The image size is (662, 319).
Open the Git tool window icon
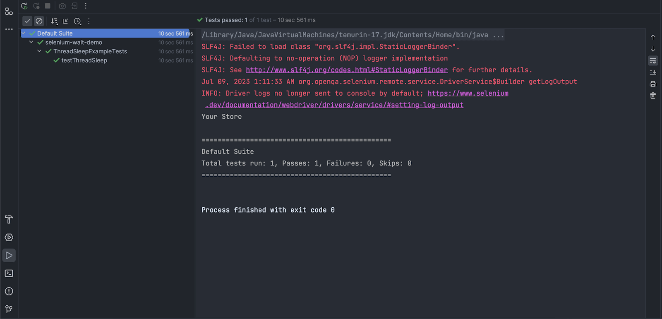click(x=9, y=309)
